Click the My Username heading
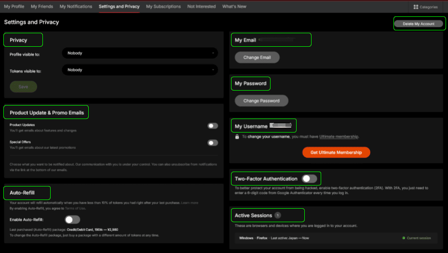Viewport: 448px width, 253px height. [x=251, y=126]
